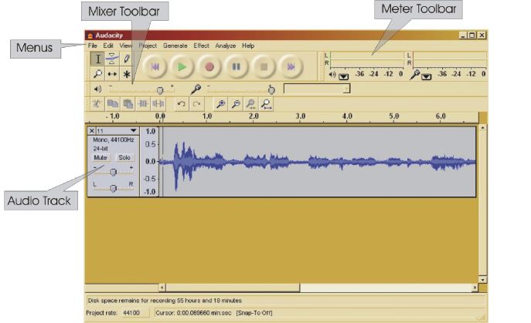Click the Stop button

[264, 66]
